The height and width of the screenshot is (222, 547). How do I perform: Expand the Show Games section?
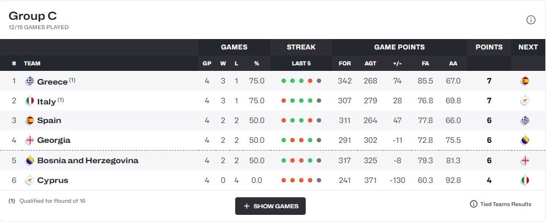[x=270, y=206]
